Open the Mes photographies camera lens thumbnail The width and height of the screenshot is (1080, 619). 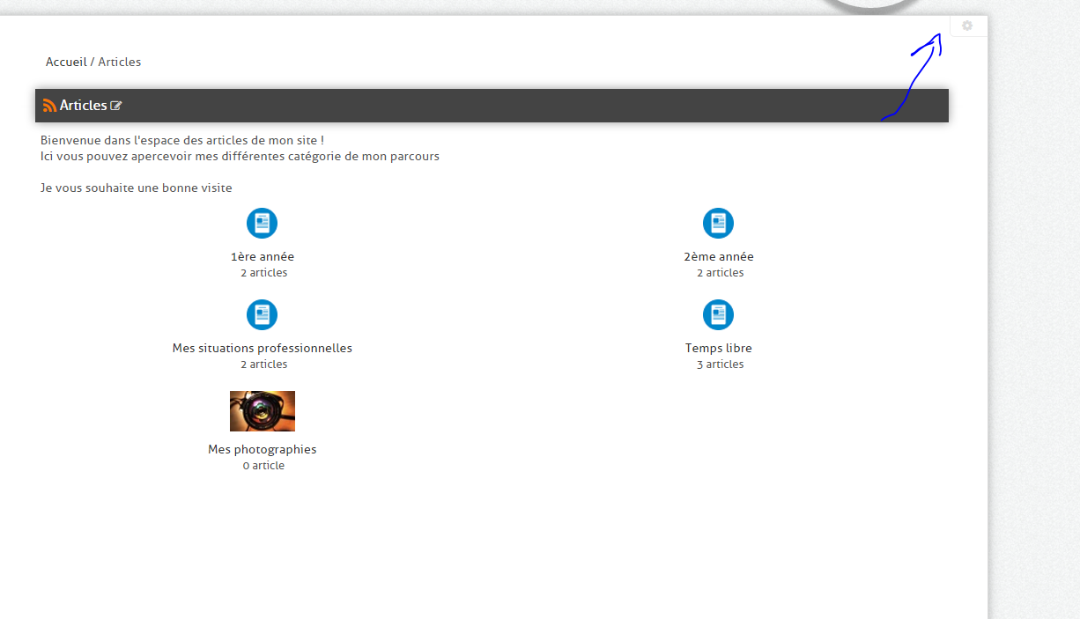point(262,411)
